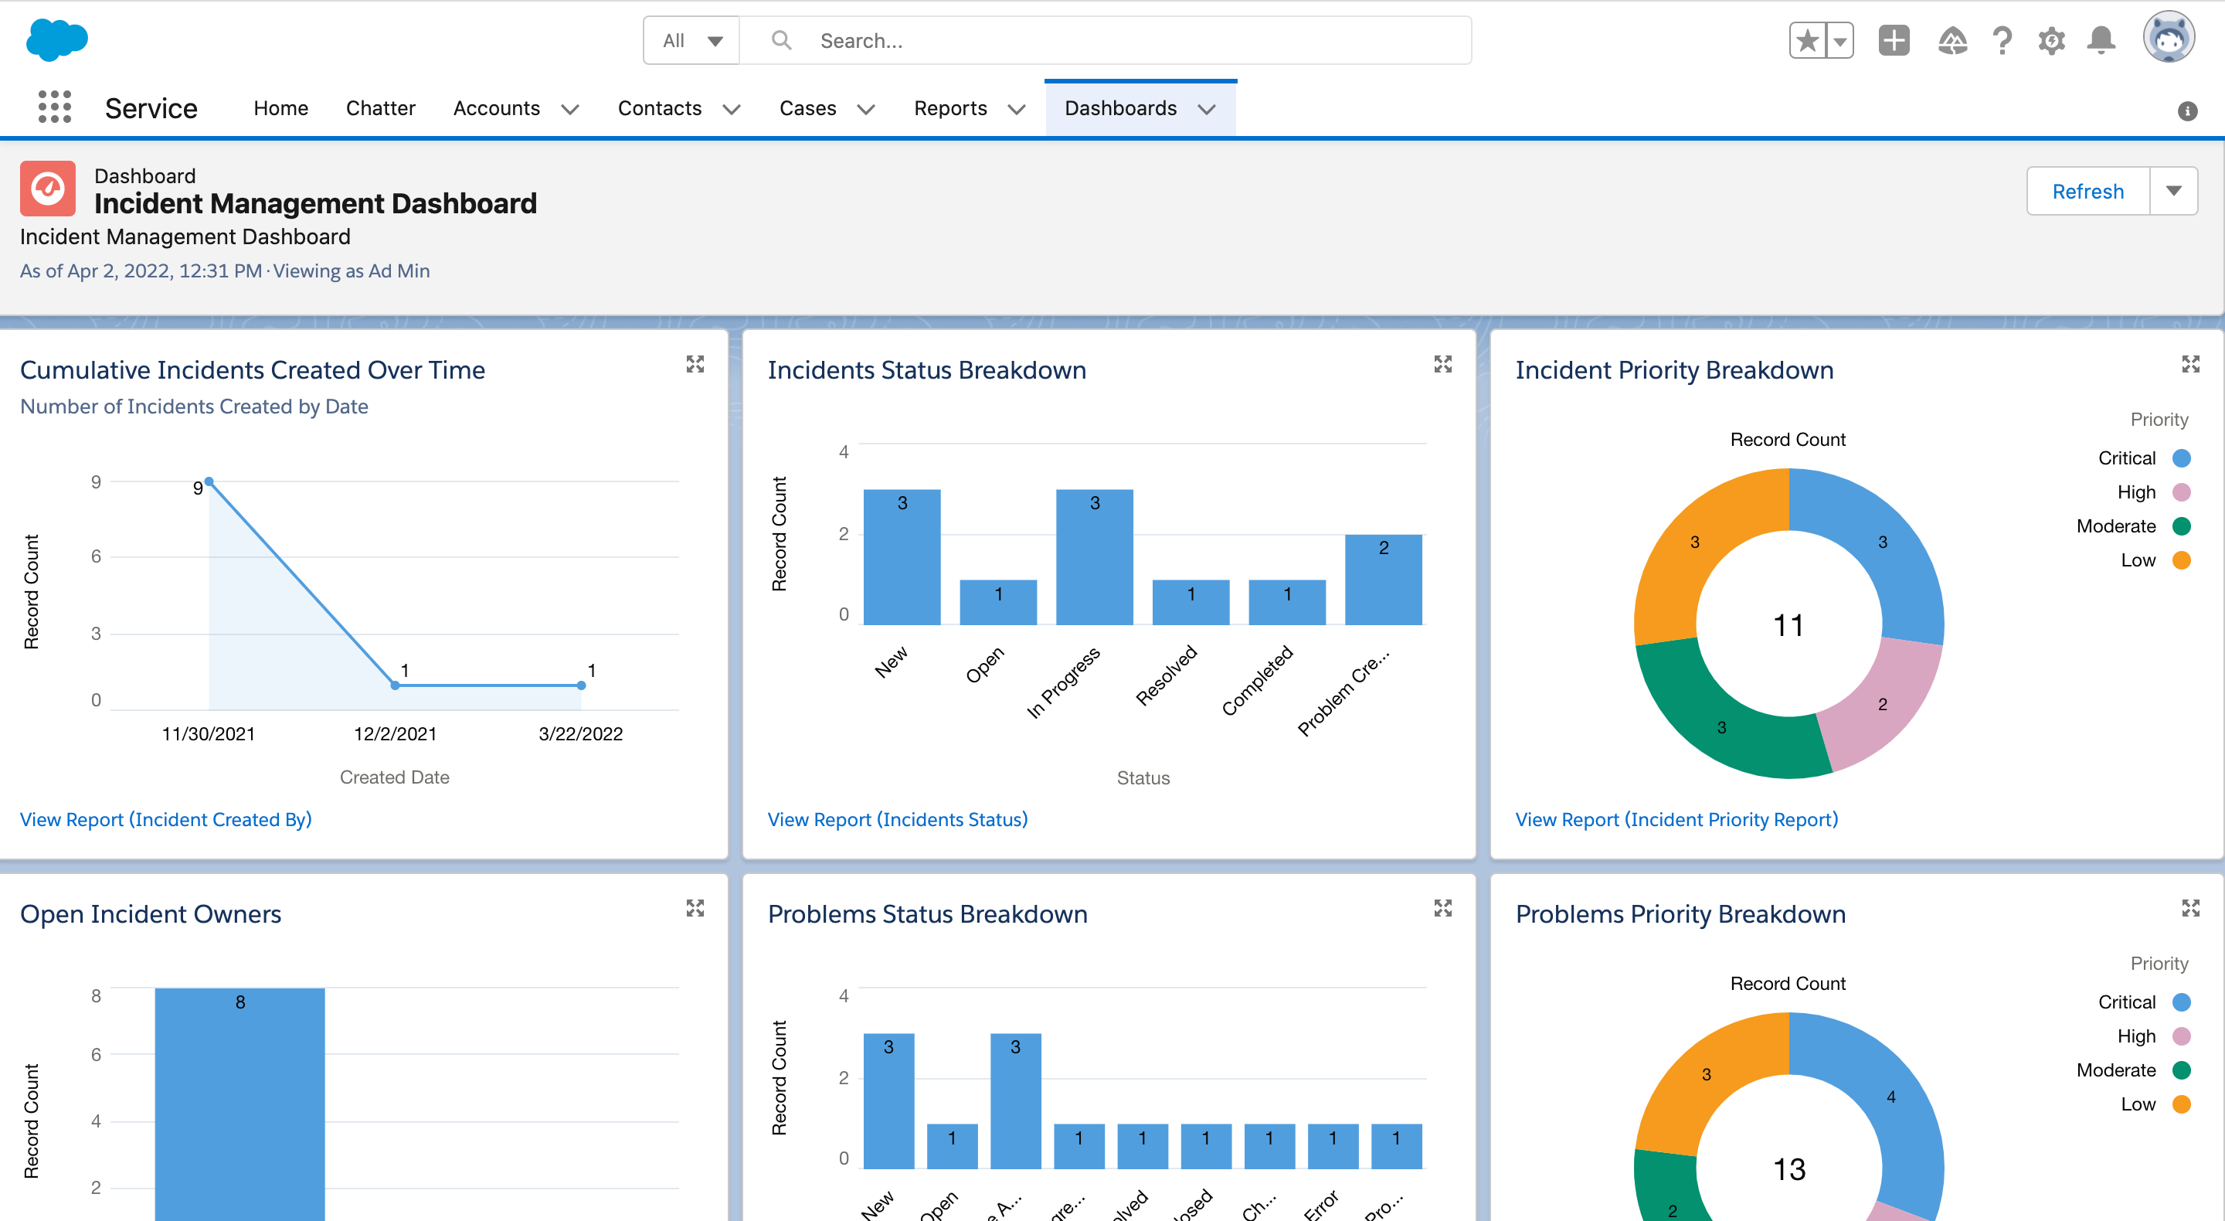Click View Report Incidents Status link
This screenshot has width=2225, height=1221.
pos(898,818)
